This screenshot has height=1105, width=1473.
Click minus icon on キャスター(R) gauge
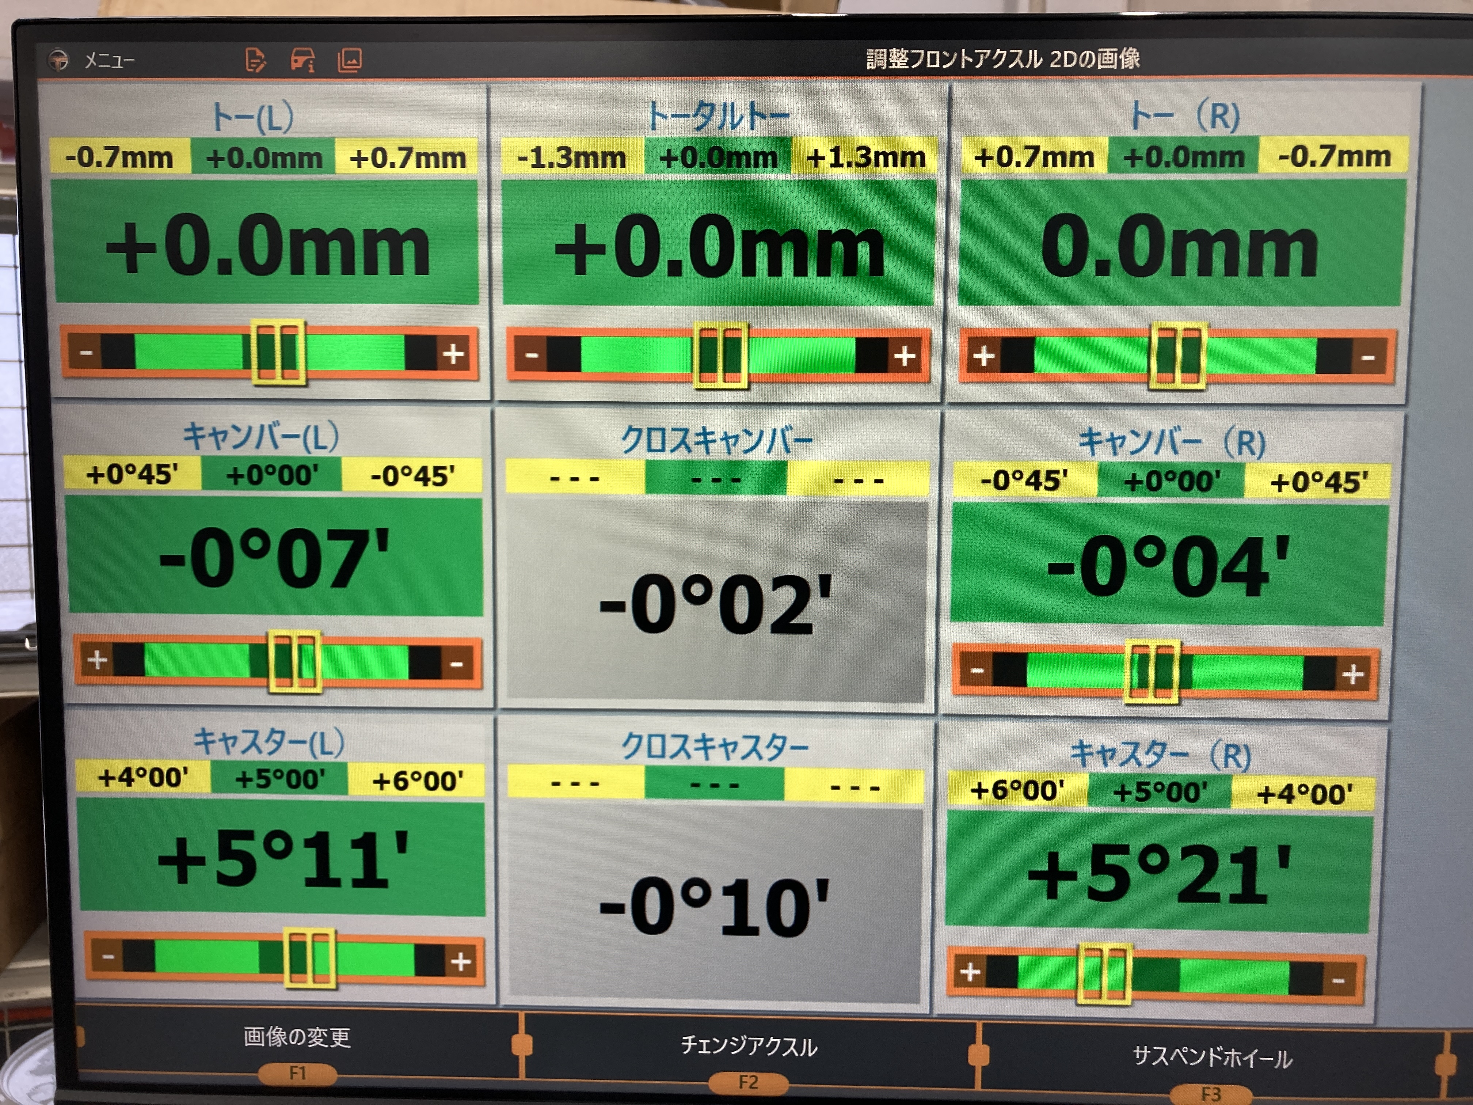point(1339,980)
